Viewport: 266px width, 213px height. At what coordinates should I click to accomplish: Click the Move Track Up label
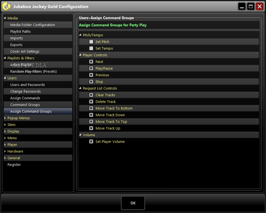[108, 128]
